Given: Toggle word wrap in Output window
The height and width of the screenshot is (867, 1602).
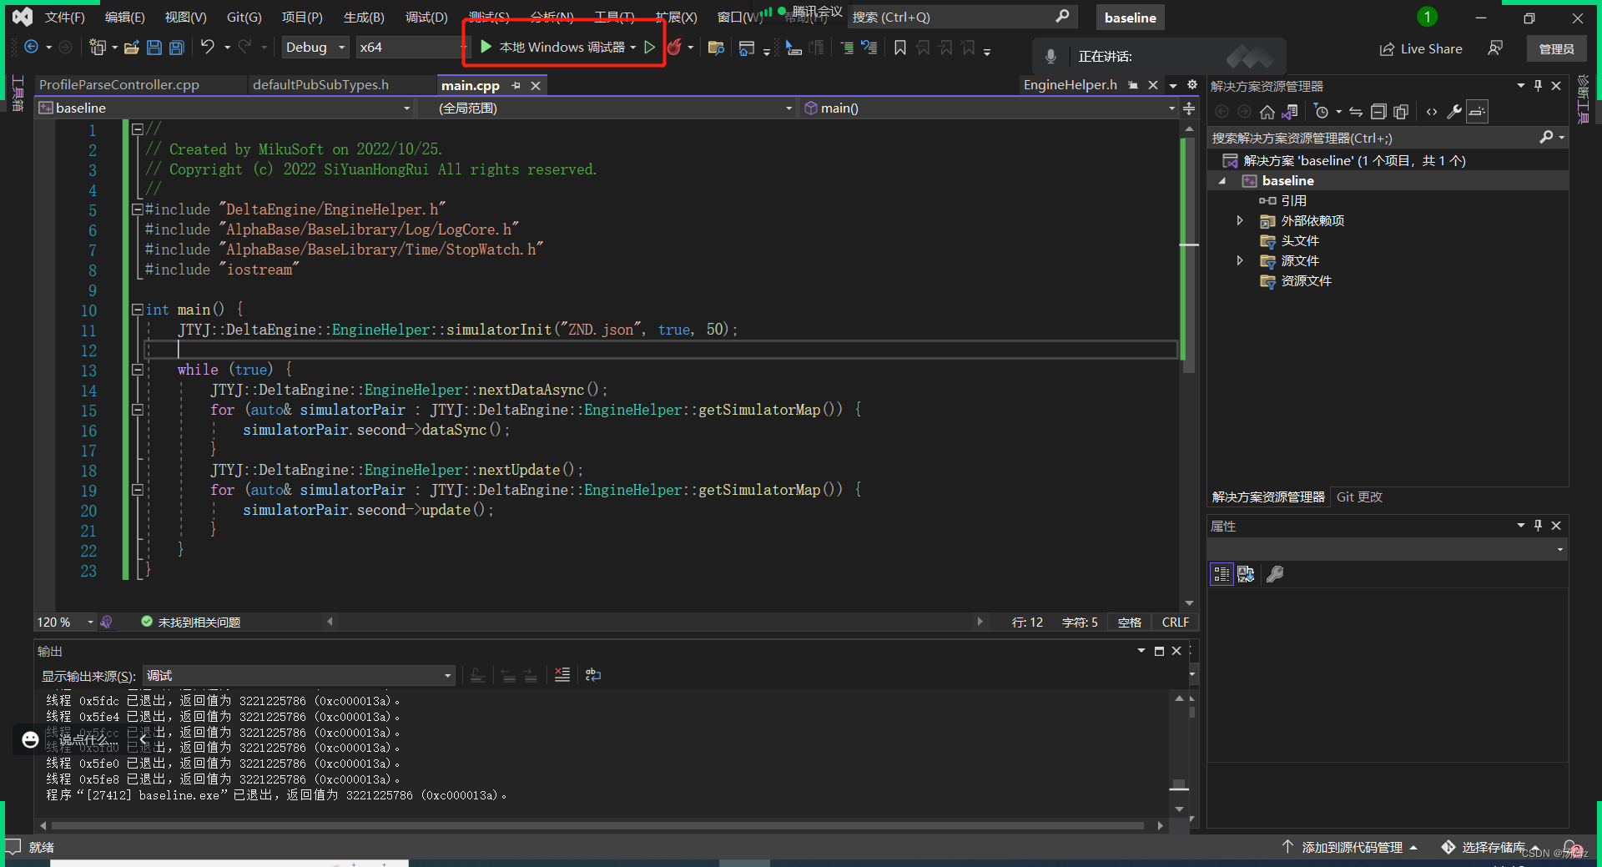Looking at the screenshot, I should (593, 675).
